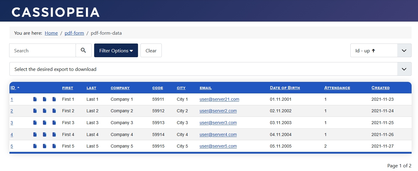Open rightmost file icon in First 1 row
The image size is (418, 171).
[54, 99]
